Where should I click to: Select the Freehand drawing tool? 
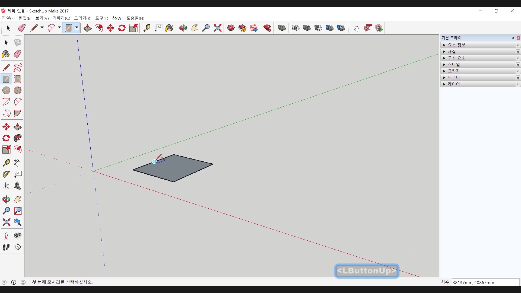pos(18,68)
